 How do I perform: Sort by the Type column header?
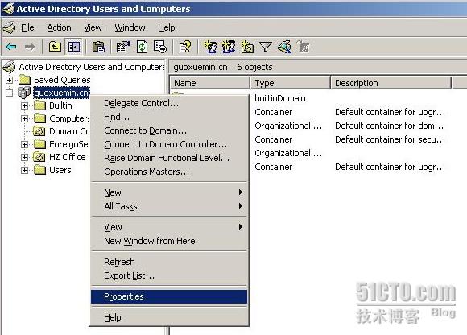coord(291,83)
